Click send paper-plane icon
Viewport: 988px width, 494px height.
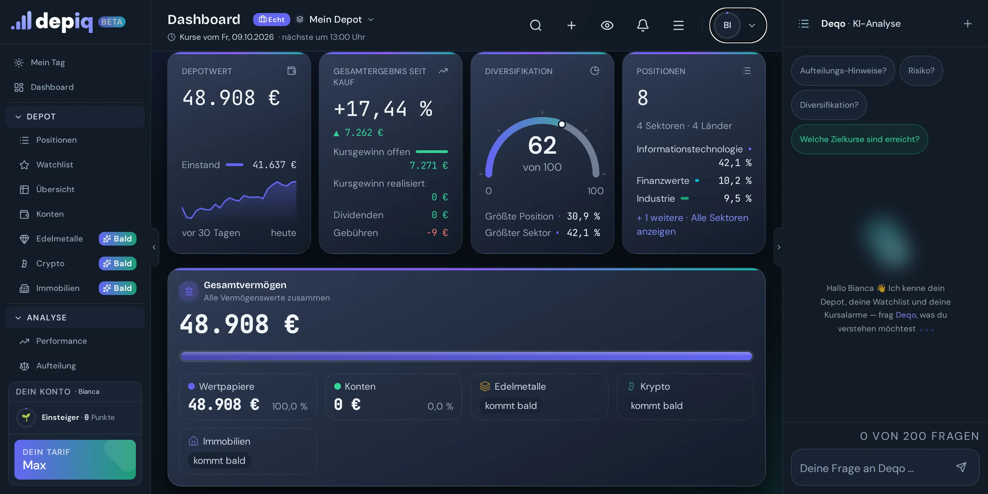pos(961,467)
